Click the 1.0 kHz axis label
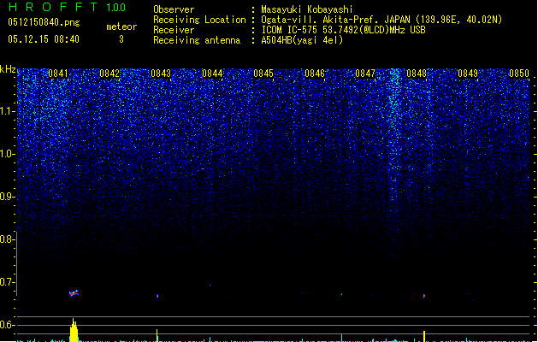 (8, 154)
